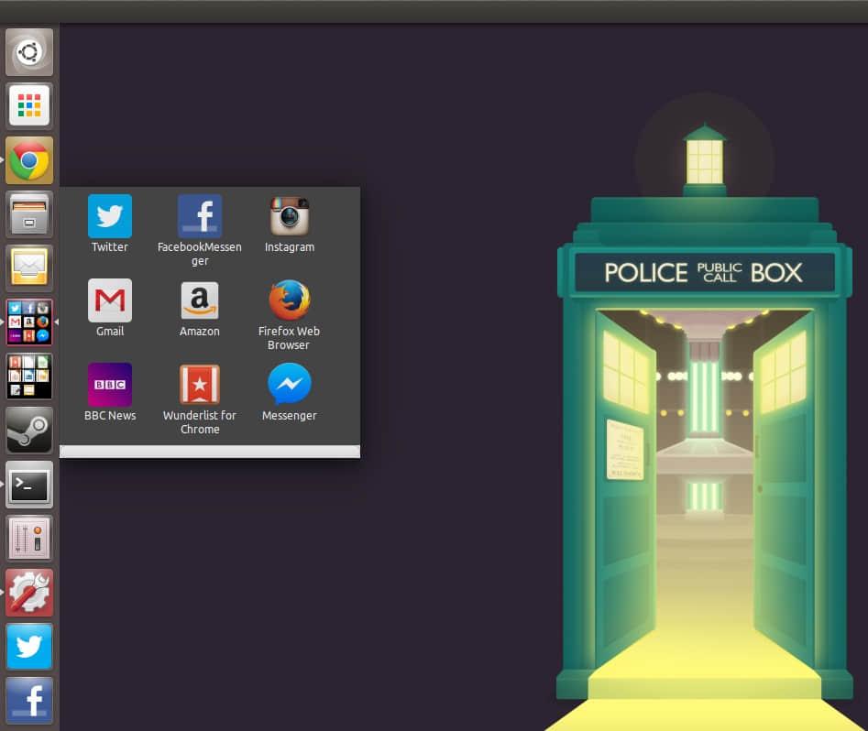Click the colorful apps grid launcher icon
The height and width of the screenshot is (731, 868).
coord(29,107)
